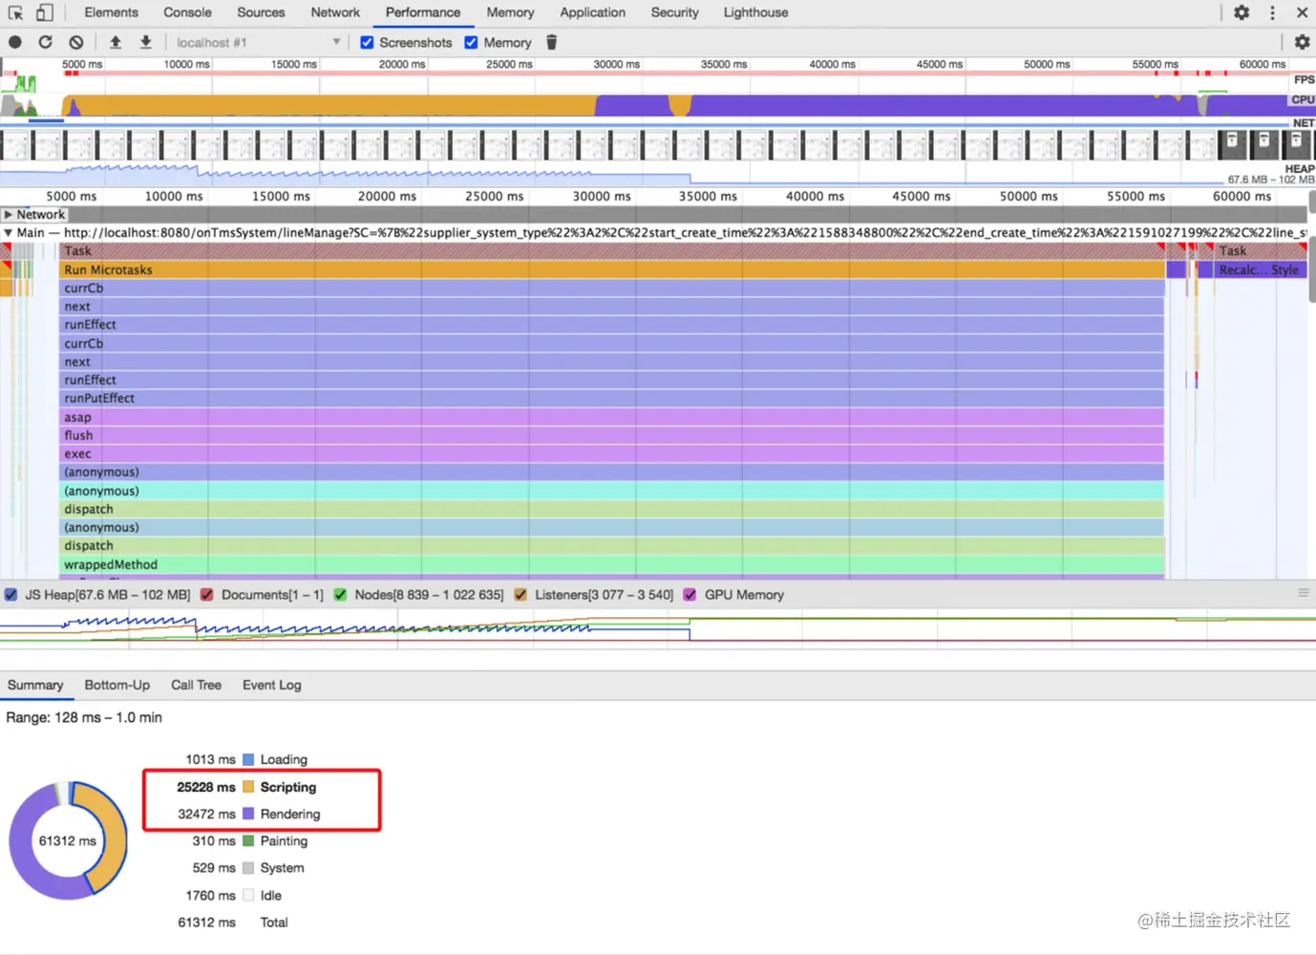Image resolution: width=1316 pixels, height=955 pixels.
Task: Toggle the Nodes counter checkbox
Action: click(x=340, y=594)
